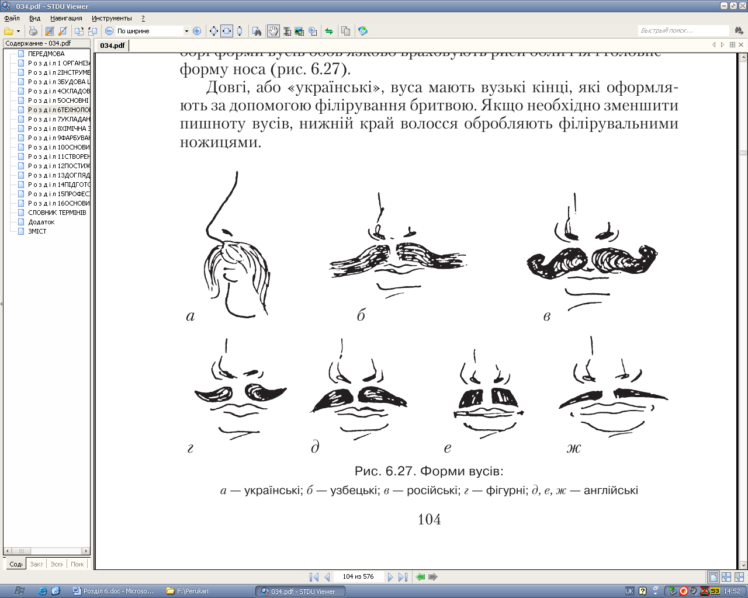Print the document with printer icon
Screen dimensions: 748x598
(33, 31)
